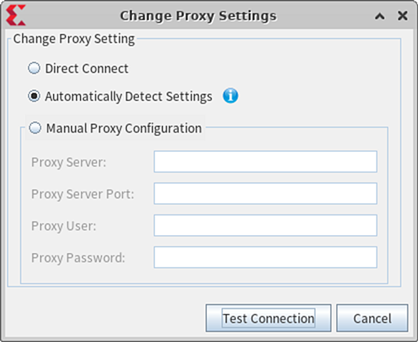Click the "Proxy Server:" label

pyautogui.click(x=68, y=162)
